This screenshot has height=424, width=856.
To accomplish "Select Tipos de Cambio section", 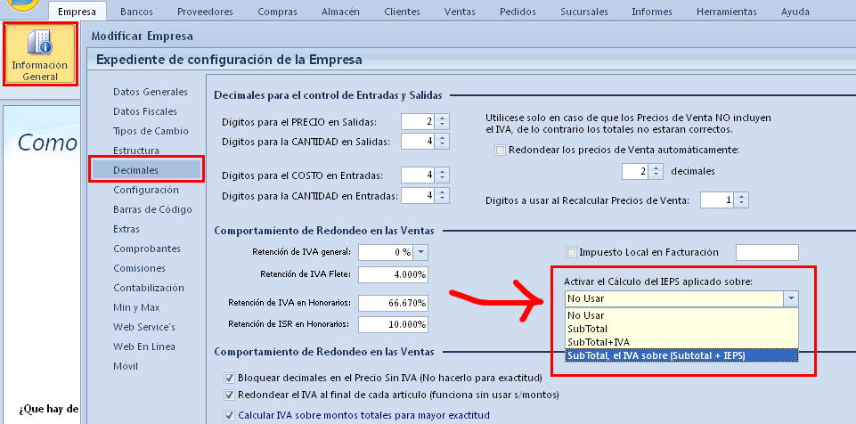I will pyautogui.click(x=151, y=131).
